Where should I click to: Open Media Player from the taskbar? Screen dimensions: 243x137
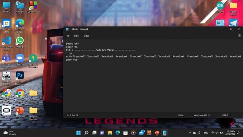pos(133,133)
